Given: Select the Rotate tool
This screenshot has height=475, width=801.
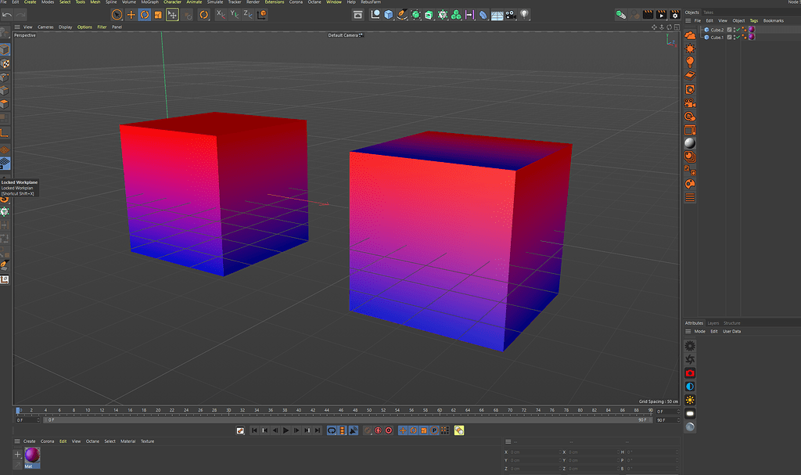Looking at the screenshot, I should pyautogui.click(x=145, y=14).
